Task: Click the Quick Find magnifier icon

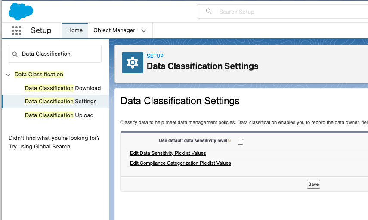Action: click(15, 54)
